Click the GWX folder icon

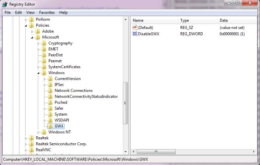pyautogui.click(x=50, y=126)
